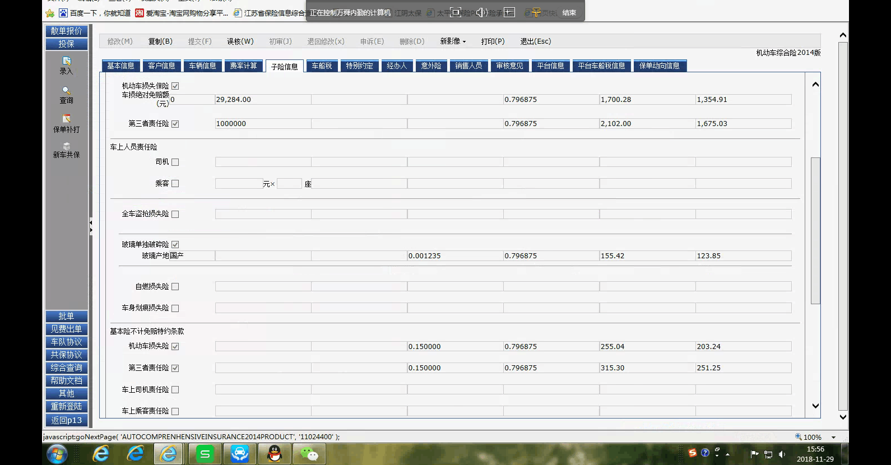Screen dimensions: 891x465
Task: Open the 批单 sidebar button
Action: tap(67, 317)
